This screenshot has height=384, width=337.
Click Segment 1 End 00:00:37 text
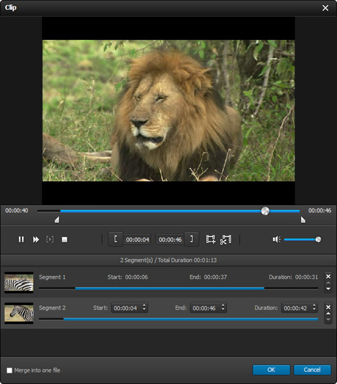208,277
